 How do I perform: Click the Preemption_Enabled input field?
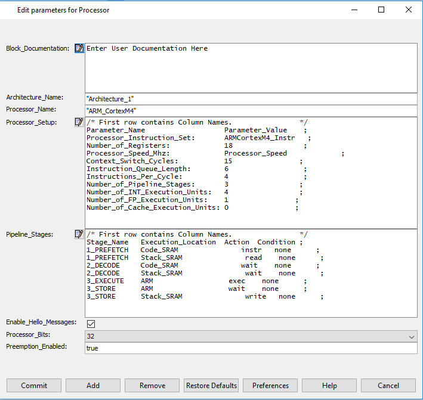pyautogui.click(x=251, y=348)
